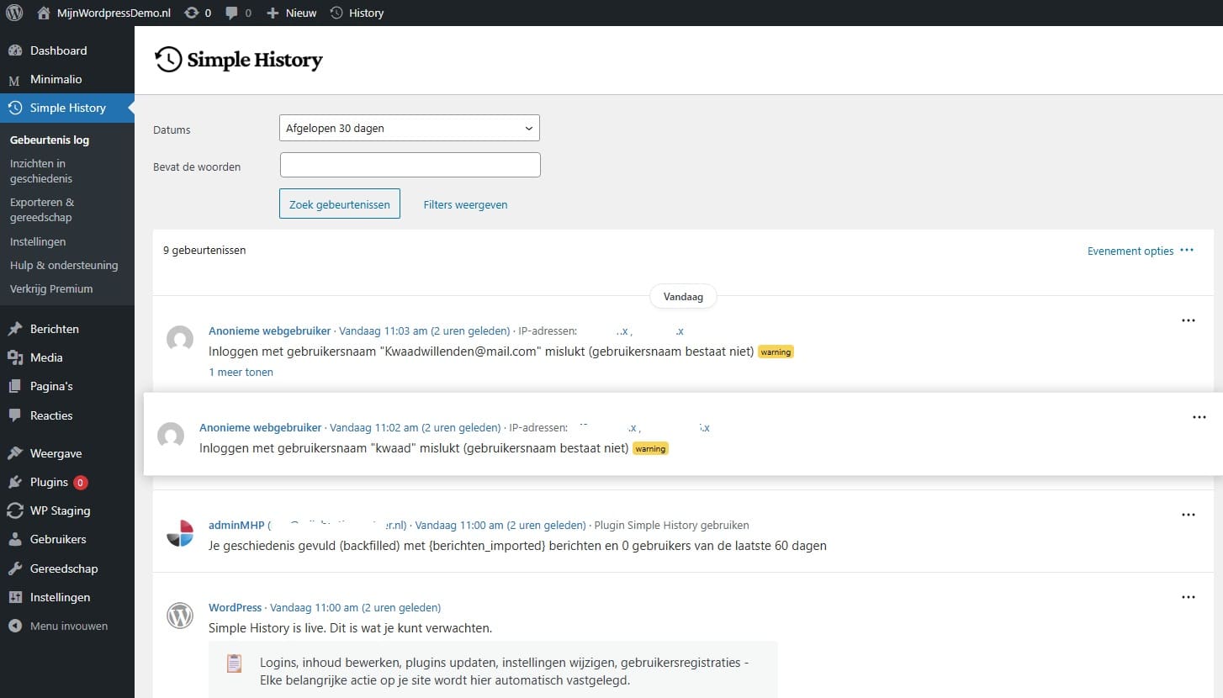This screenshot has width=1223, height=698.
Task: Open WP Staging via its sidebar icon
Action: click(x=14, y=510)
